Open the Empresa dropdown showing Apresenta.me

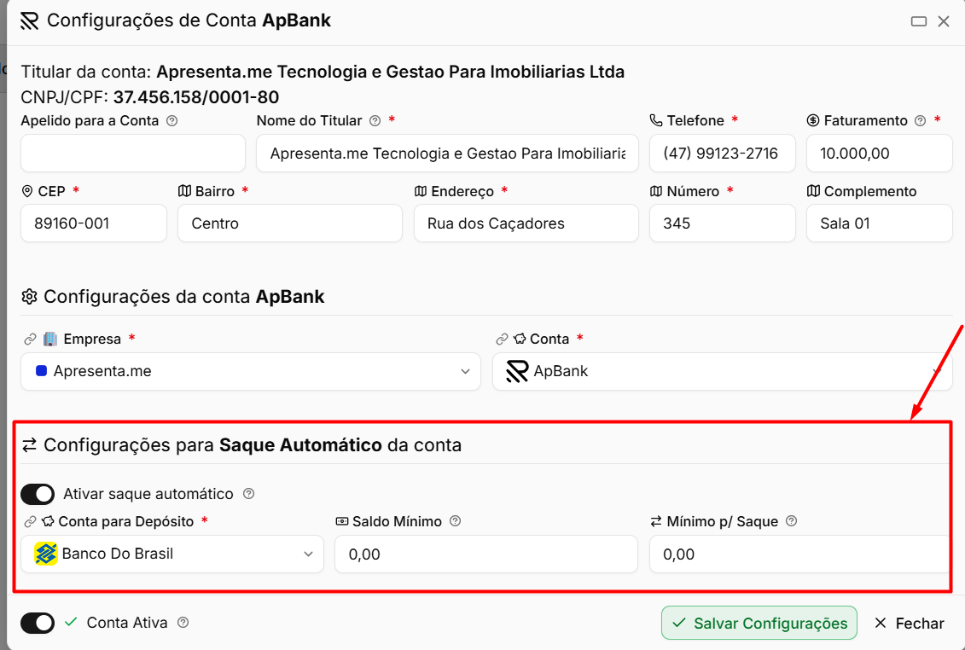click(251, 371)
